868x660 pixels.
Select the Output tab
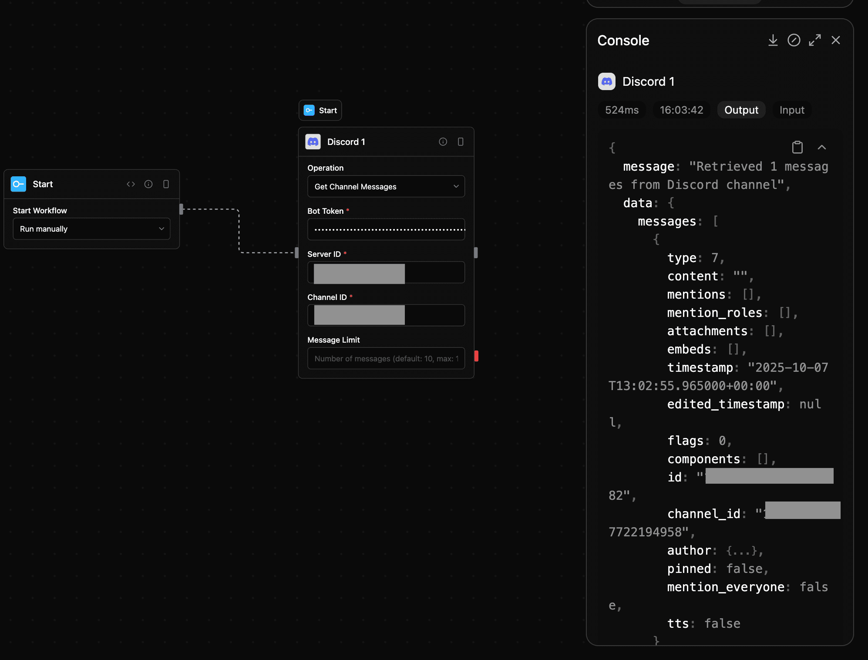[x=741, y=110]
